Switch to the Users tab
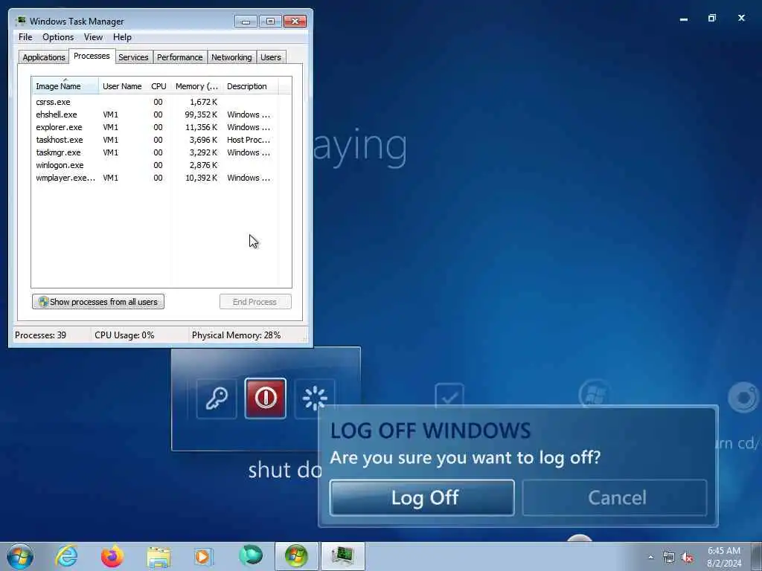762x571 pixels. point(271,57)
